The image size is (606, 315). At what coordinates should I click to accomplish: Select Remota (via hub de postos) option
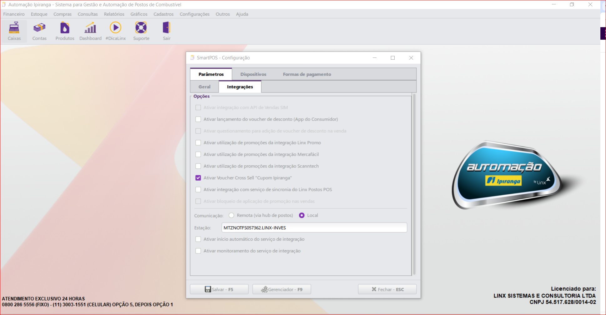tap(231, 215)
